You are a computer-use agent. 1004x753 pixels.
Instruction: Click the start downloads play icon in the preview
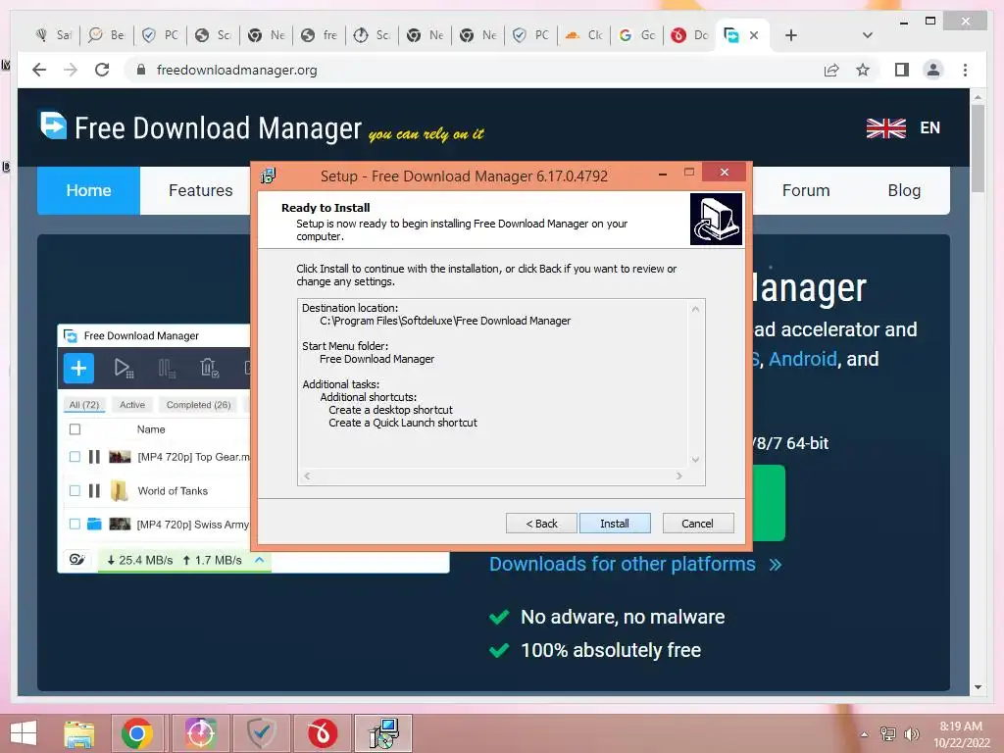(123, 369)
